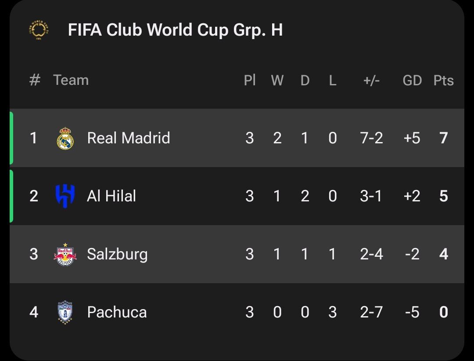Click Al Hilal's 3-1 goals record
The height and width of the screenshot is (361, 474).
pyautogui.click(x=371, y=196)
